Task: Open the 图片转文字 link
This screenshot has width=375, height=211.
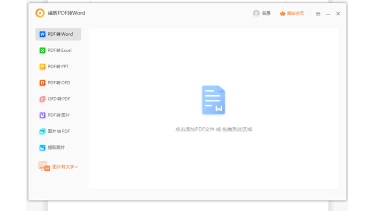Action: click(65, 167)
